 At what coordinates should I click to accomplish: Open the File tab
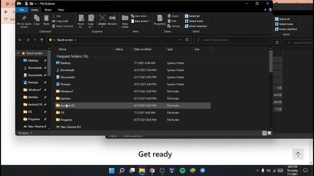pyautogui.click(x=22, y=10)
